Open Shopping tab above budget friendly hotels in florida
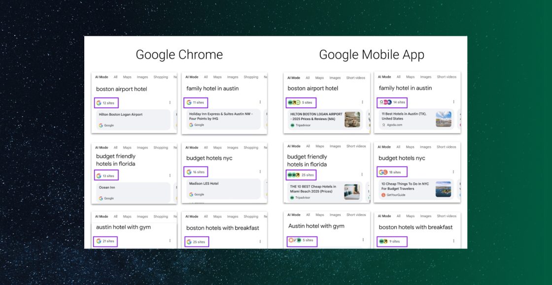Viewport: 552px width, 285px height. 161,148
